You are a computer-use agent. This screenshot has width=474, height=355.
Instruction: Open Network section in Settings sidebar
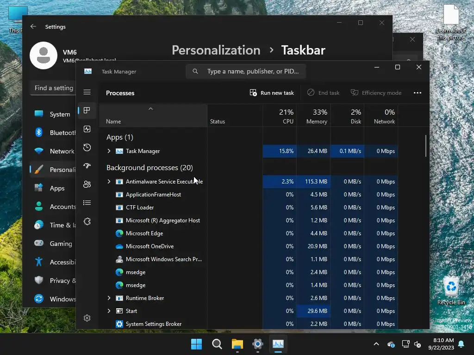[53, 151]
